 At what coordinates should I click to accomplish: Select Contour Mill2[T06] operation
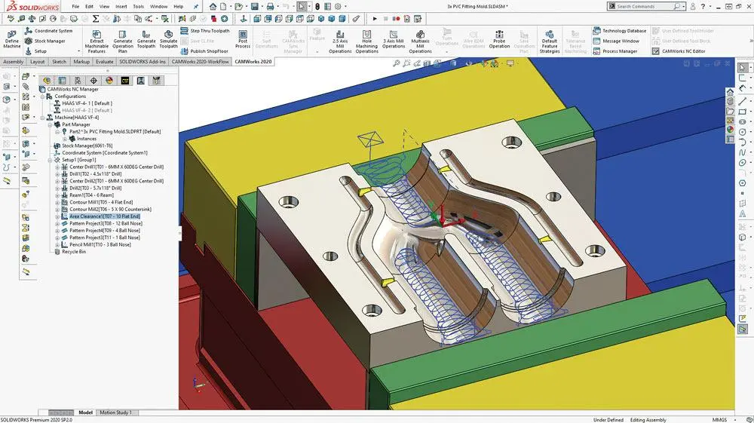click(110, 209)
